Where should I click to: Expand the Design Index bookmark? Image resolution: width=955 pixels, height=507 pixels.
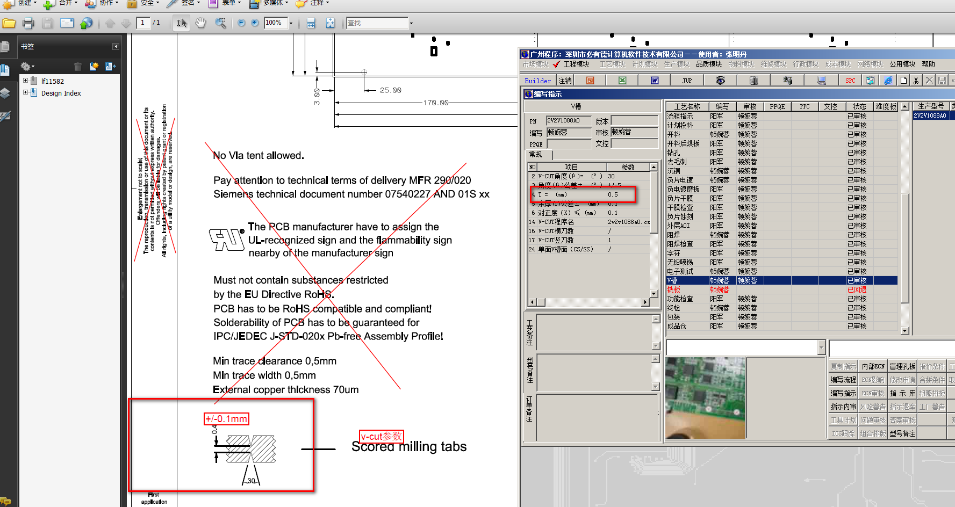25,92
